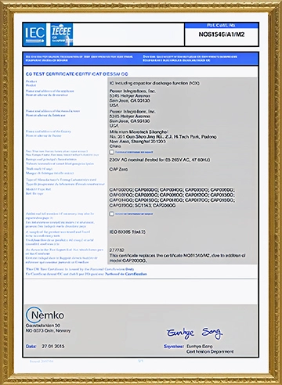Select 'NO-0373 Oslo, Norway'
The width and height of the screenshot is (282, 385).
(48, 330)
